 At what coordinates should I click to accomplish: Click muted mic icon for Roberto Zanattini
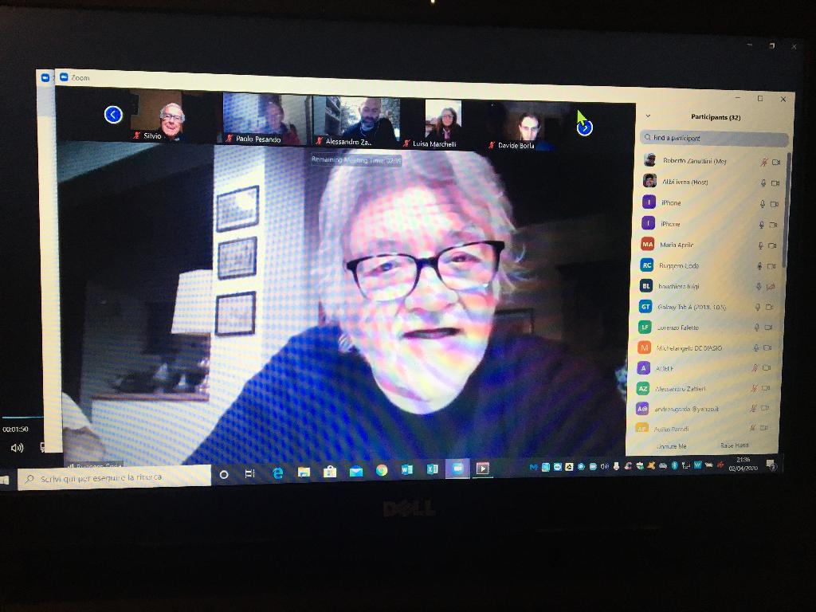point(764,163)
